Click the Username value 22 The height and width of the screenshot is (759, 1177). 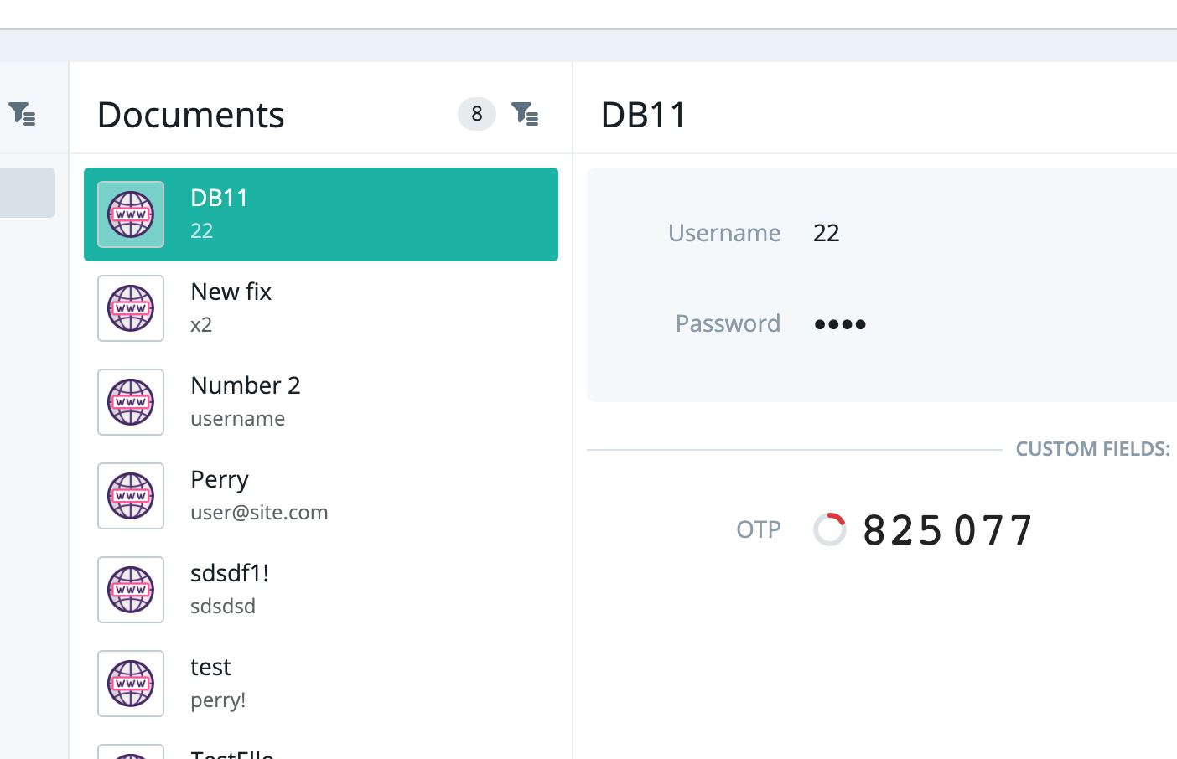point(827,233)
